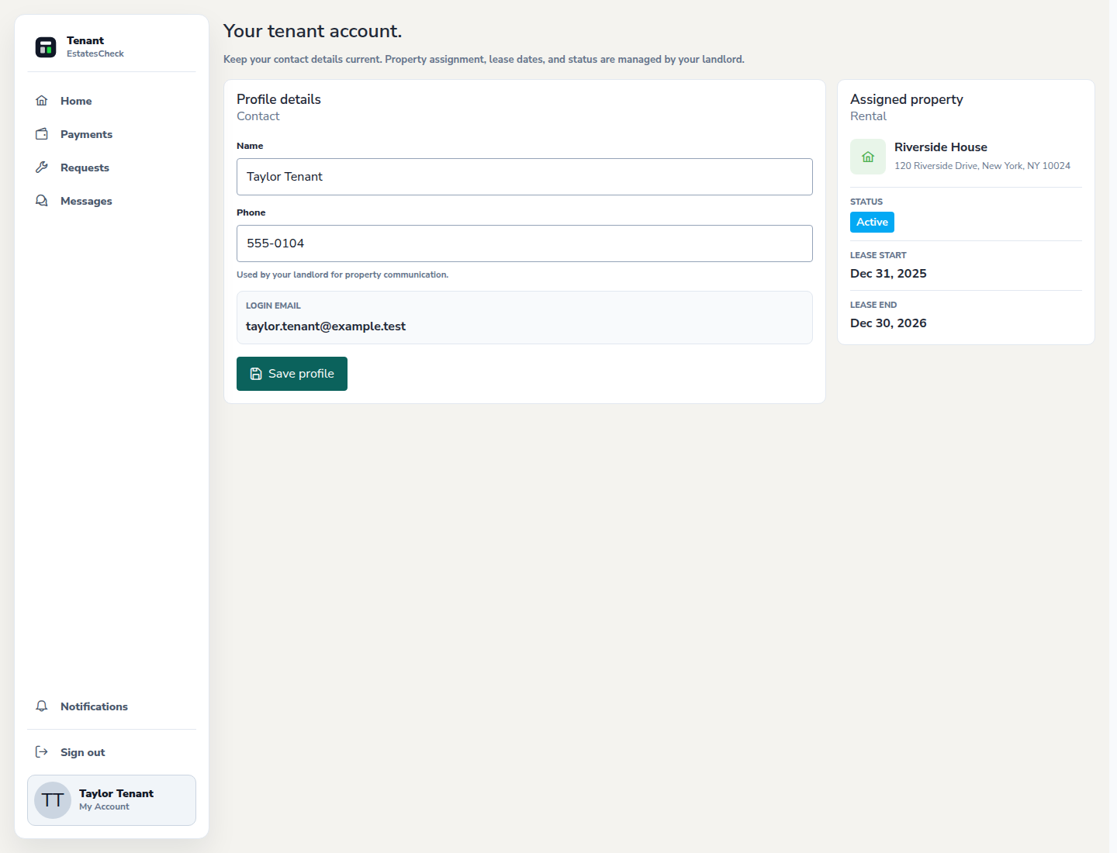This screenshot has height=853, width=1117.
Task: Click the floppy disk icon in Save profile
Action: [x=256, y=374]
